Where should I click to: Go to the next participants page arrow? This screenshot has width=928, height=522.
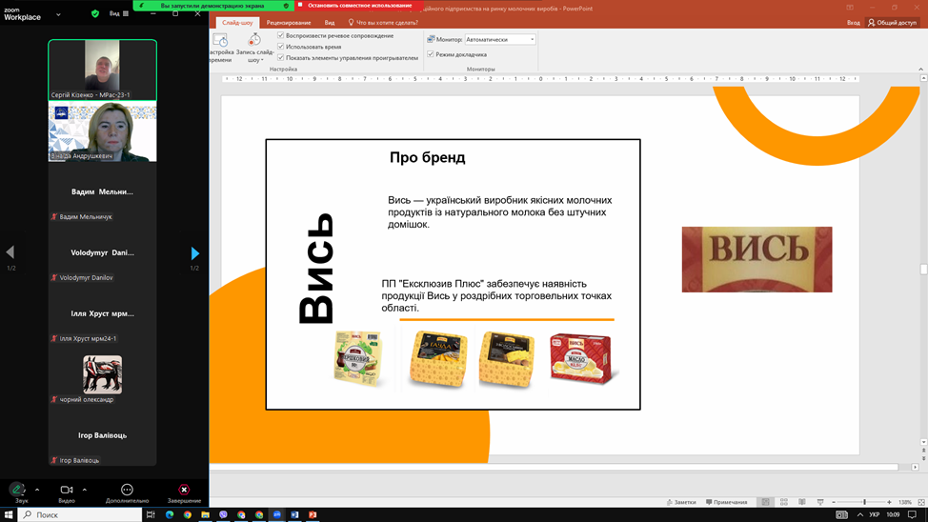pos(194,253)
